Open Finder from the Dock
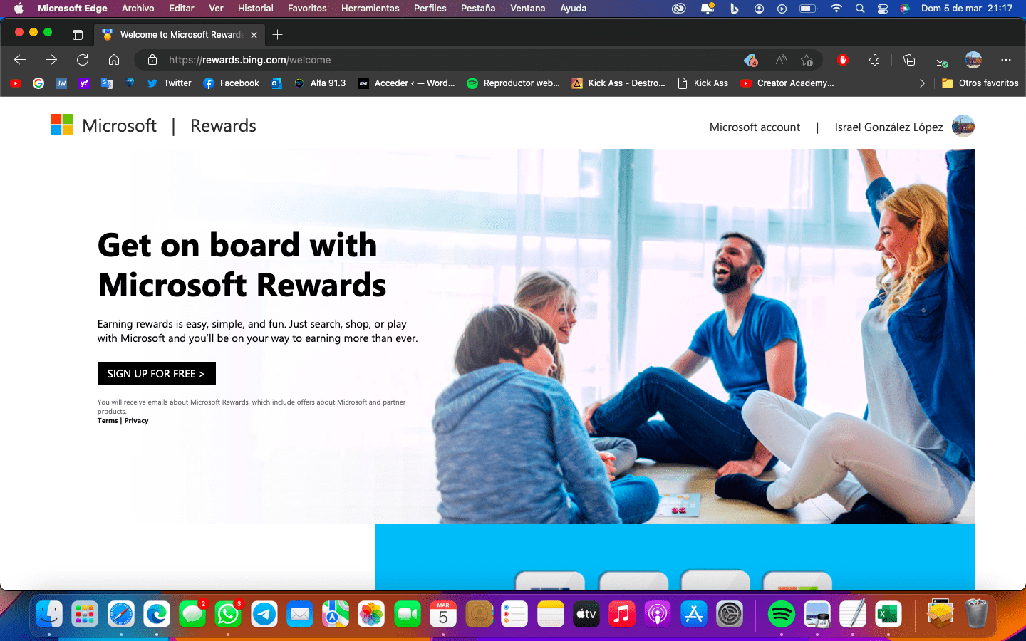 point(49,614)
